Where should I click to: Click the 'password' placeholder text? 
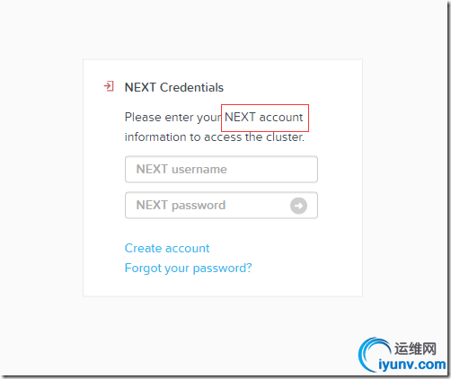point(199,206)
